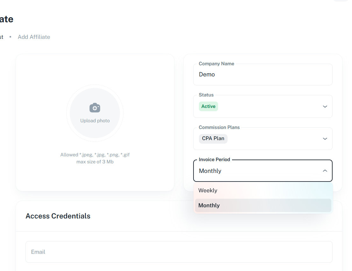Viewport: 352px width, 271px height.
Task: Click the Invoice Period field label
Action: click(x=214, y=160)
